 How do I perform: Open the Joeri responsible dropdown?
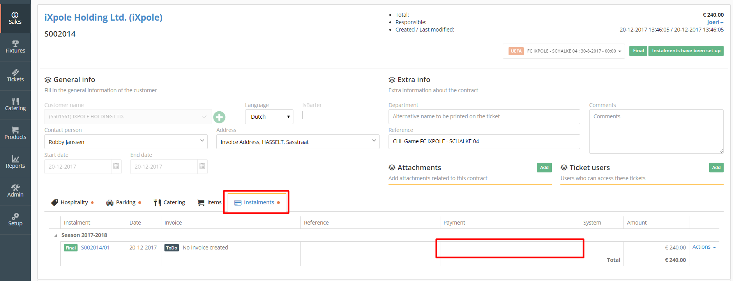pyautogui.click(x=715, y=22)
